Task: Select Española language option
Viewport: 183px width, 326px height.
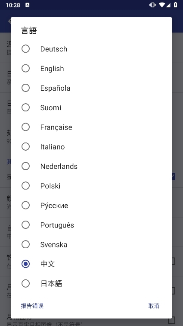Action: pos(91,88)
